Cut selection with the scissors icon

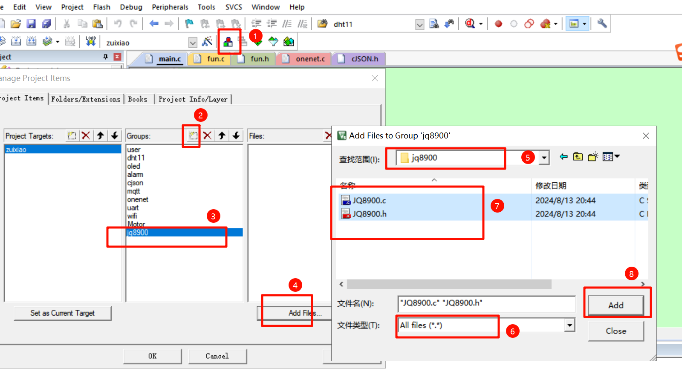coord(66,24)
